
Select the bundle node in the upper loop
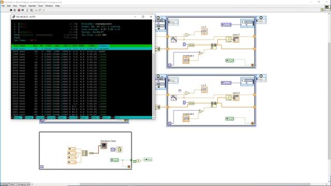click(214, 46)
